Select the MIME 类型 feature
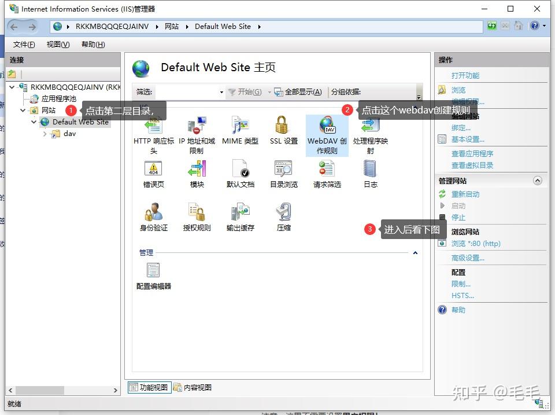This screenshot has width=555, height=415. (240, 130)
